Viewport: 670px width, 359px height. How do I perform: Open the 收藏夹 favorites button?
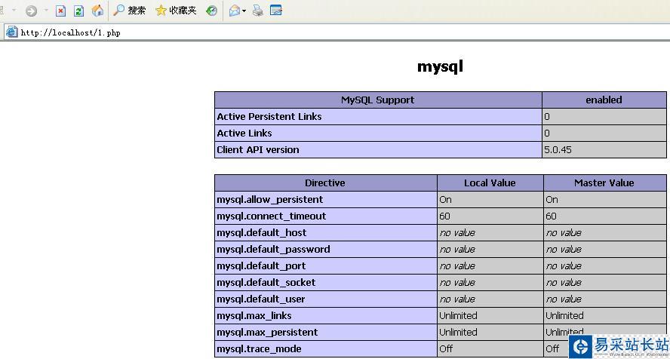tap(176, 11)
